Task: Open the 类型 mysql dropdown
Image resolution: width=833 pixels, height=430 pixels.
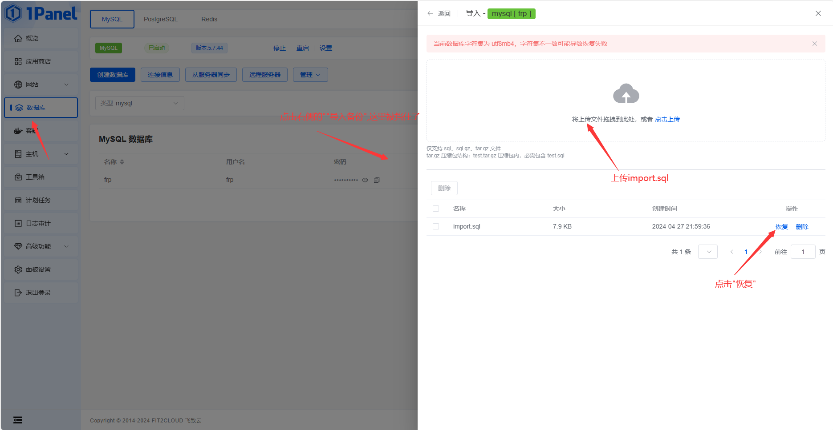Action: click(x=139, y=103)
